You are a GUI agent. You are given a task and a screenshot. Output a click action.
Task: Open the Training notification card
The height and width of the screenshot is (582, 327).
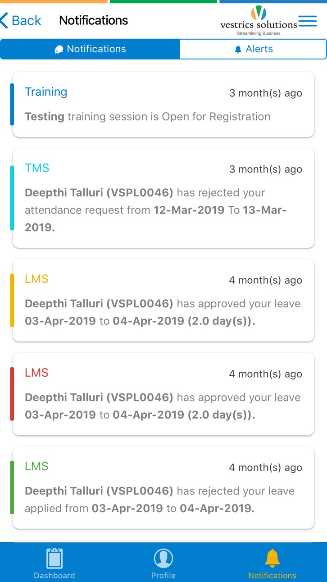tap(163, 104)
